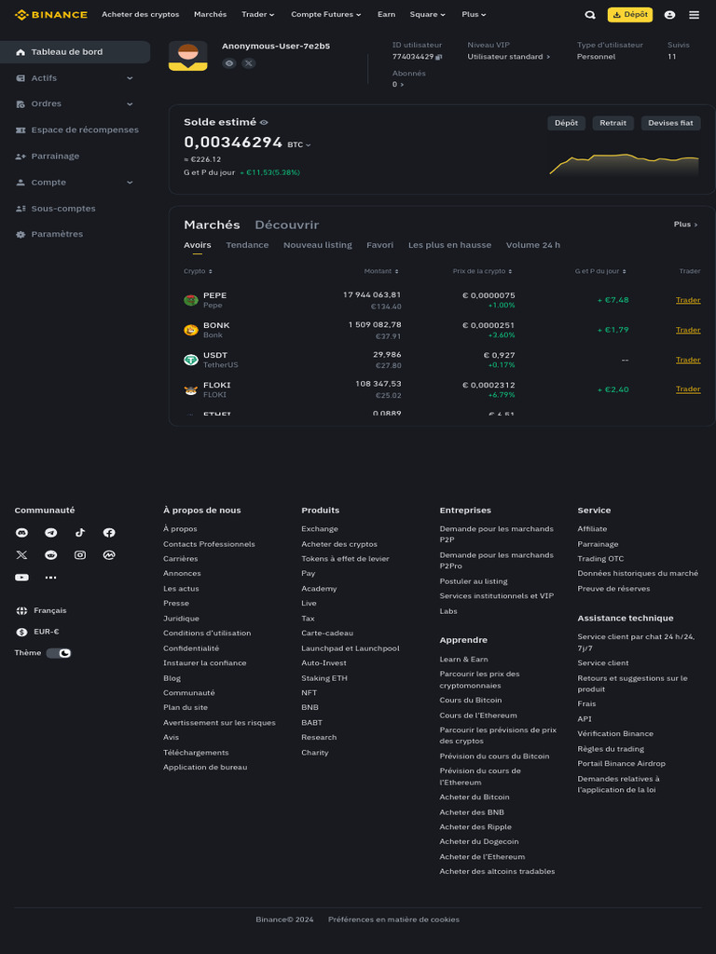Click the Devises fiat button
This screenshot has width=716, height=954.
click(670, 124)
